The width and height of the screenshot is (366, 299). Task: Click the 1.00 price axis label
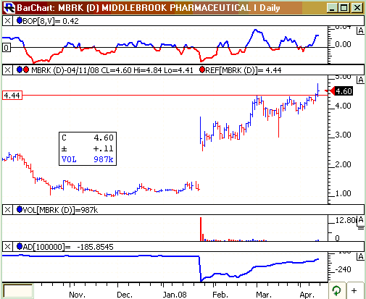point(343,193)
